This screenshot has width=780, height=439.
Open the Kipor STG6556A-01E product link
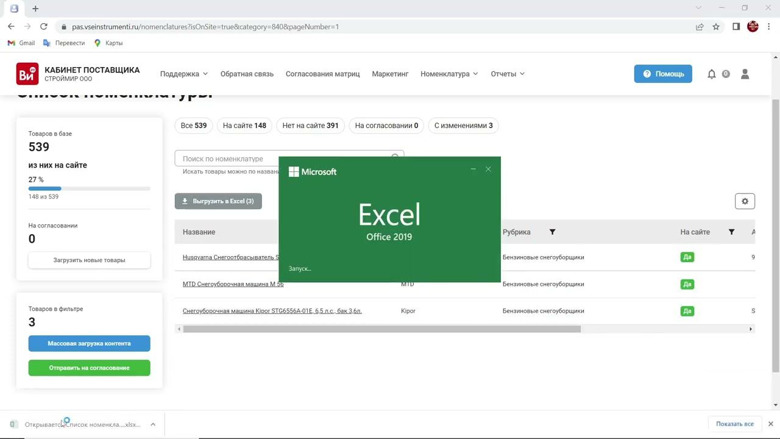tap(272, 311)
